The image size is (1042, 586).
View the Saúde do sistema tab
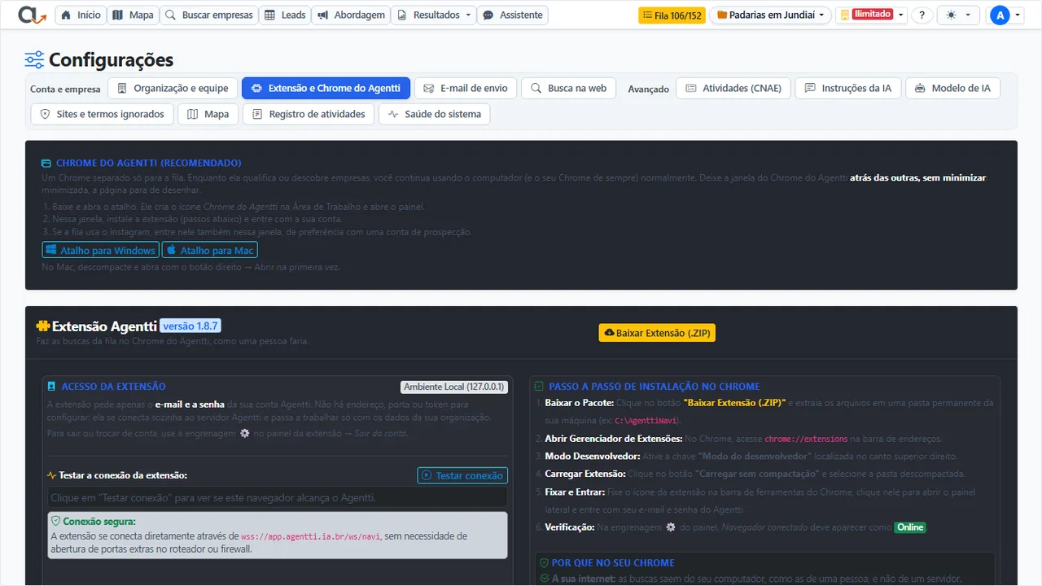pyautogui.click(x=435, y=114)
